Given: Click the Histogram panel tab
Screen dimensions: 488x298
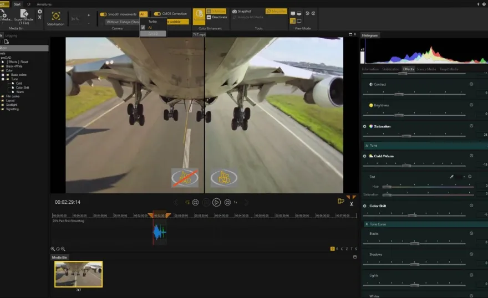Looking at the screenshot, I should [370, 35].
